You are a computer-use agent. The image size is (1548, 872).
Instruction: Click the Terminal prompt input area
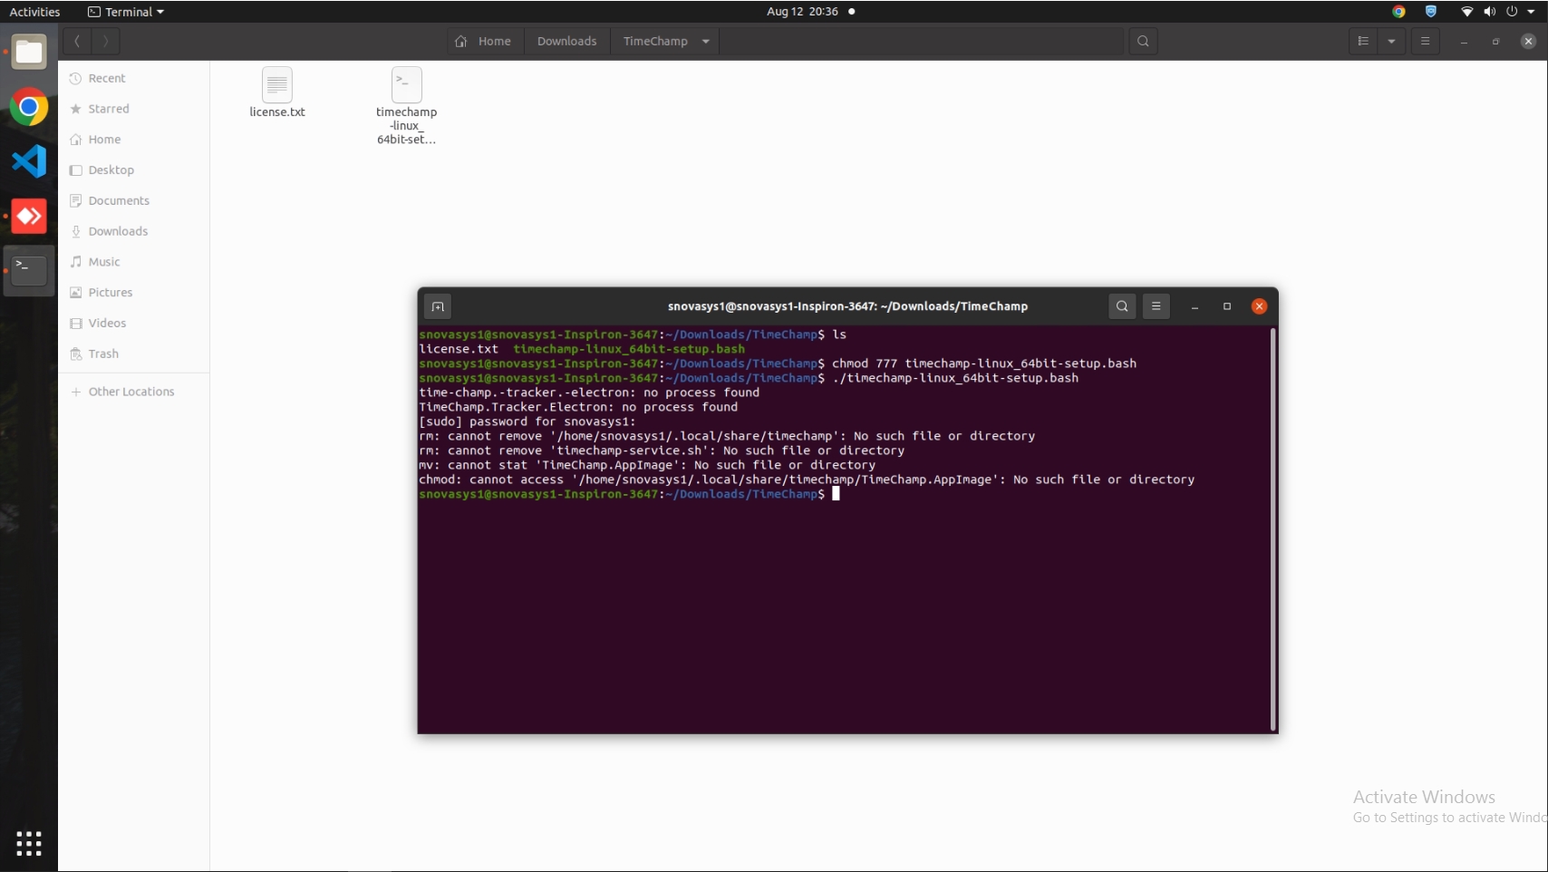point(836,494)
